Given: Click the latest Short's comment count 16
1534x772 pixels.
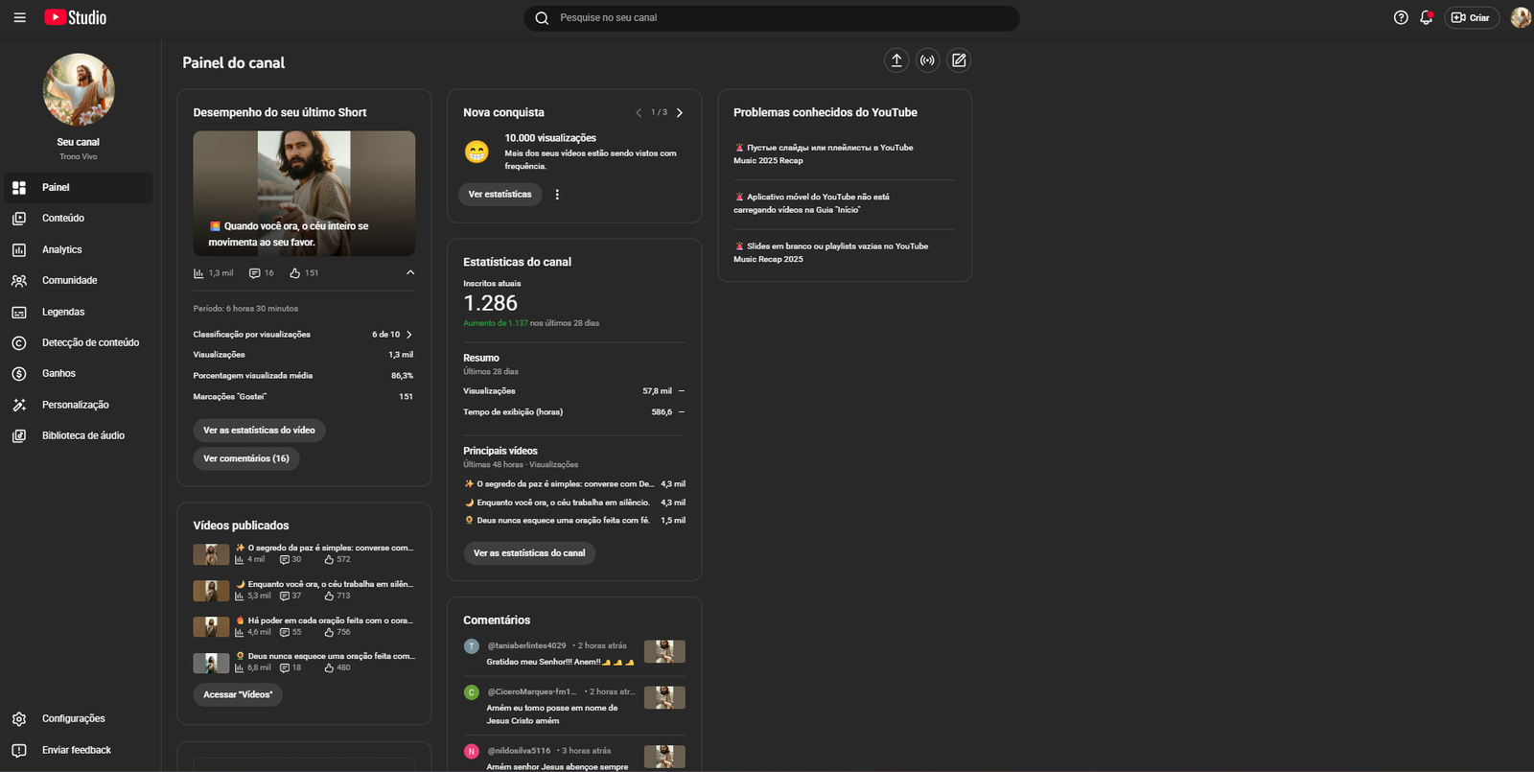Looking at the screenshot, I should click(x=262, y=273).
